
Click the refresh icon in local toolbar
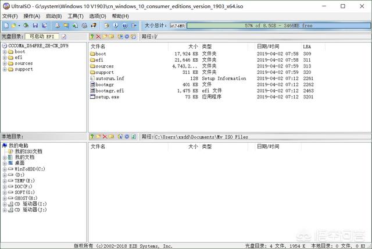(133, 137)
